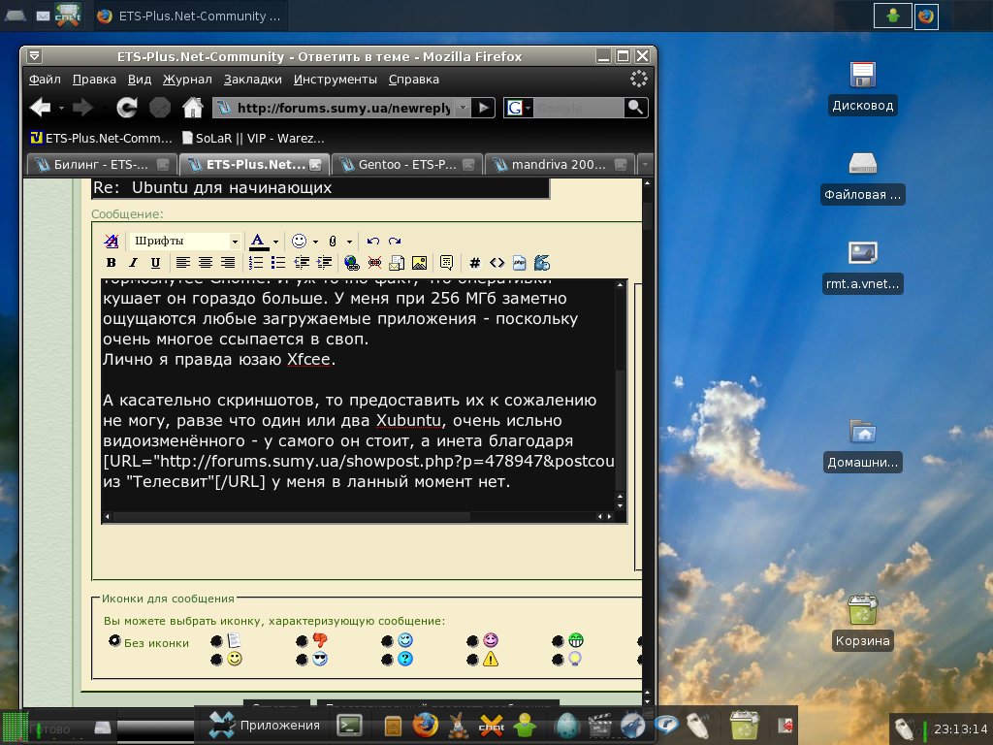Image resolution: width=993 pixels, height=745 pixels.
Task: Open the 'Шрифты' font dropdown
Action: click(x=186, y=241)
